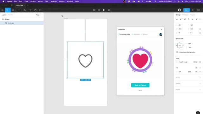Close the LottieFiles plugin window
Image resolution: width=203 pixels, height=114 pixels.
tap(161, 29)
